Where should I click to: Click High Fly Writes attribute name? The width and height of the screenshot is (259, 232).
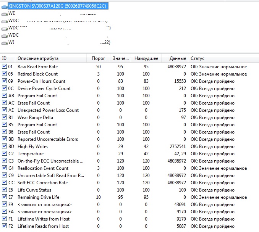[33, 147]
